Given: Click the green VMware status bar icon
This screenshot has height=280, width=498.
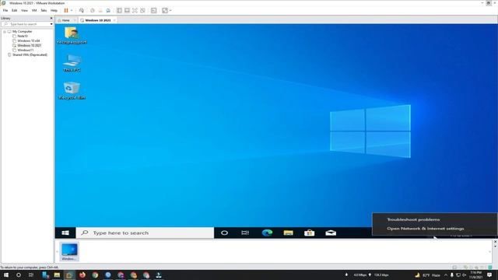Looking at the screenshot, I should point(490,268).
